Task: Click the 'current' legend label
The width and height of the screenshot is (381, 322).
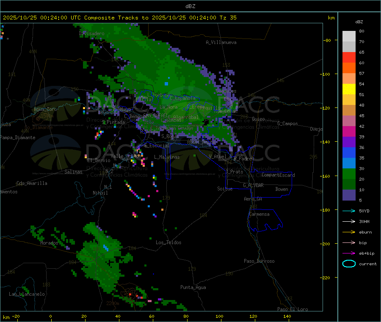Action: [368, 264]
